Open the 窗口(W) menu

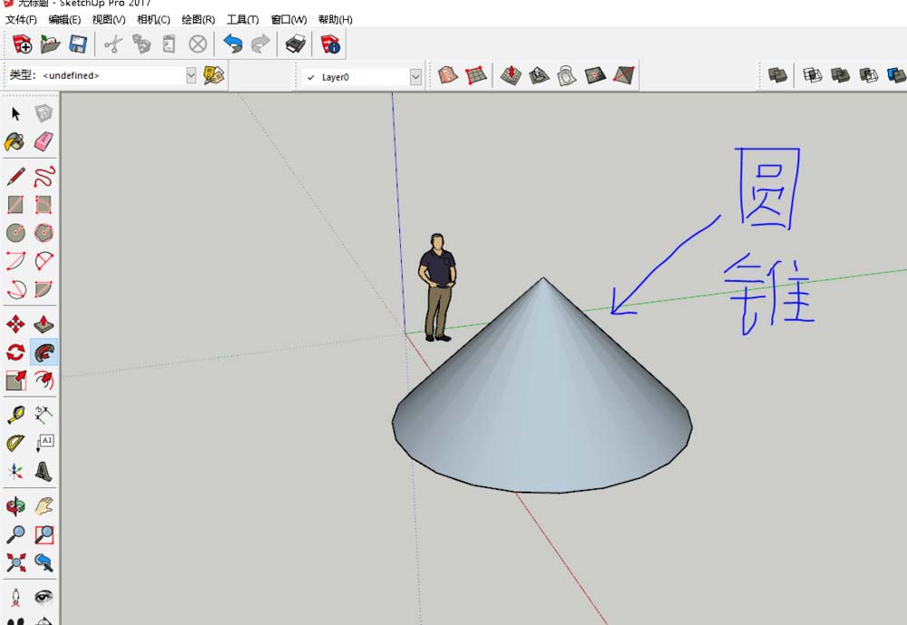click(288, 20)
